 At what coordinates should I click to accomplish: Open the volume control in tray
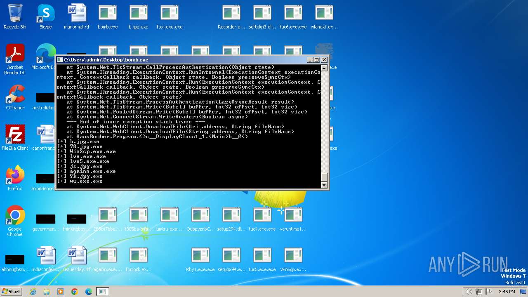click(469, 292)
